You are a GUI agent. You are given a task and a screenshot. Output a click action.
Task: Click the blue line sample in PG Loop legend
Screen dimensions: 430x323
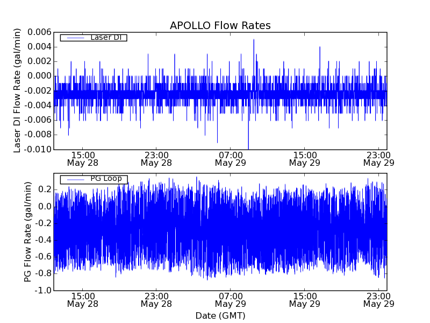point(73,179)
